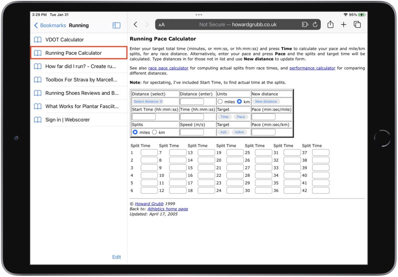This screenshot has height=277, width=398.
Task: Focus the split 13 time field
Action: click(x=206, y=152)
